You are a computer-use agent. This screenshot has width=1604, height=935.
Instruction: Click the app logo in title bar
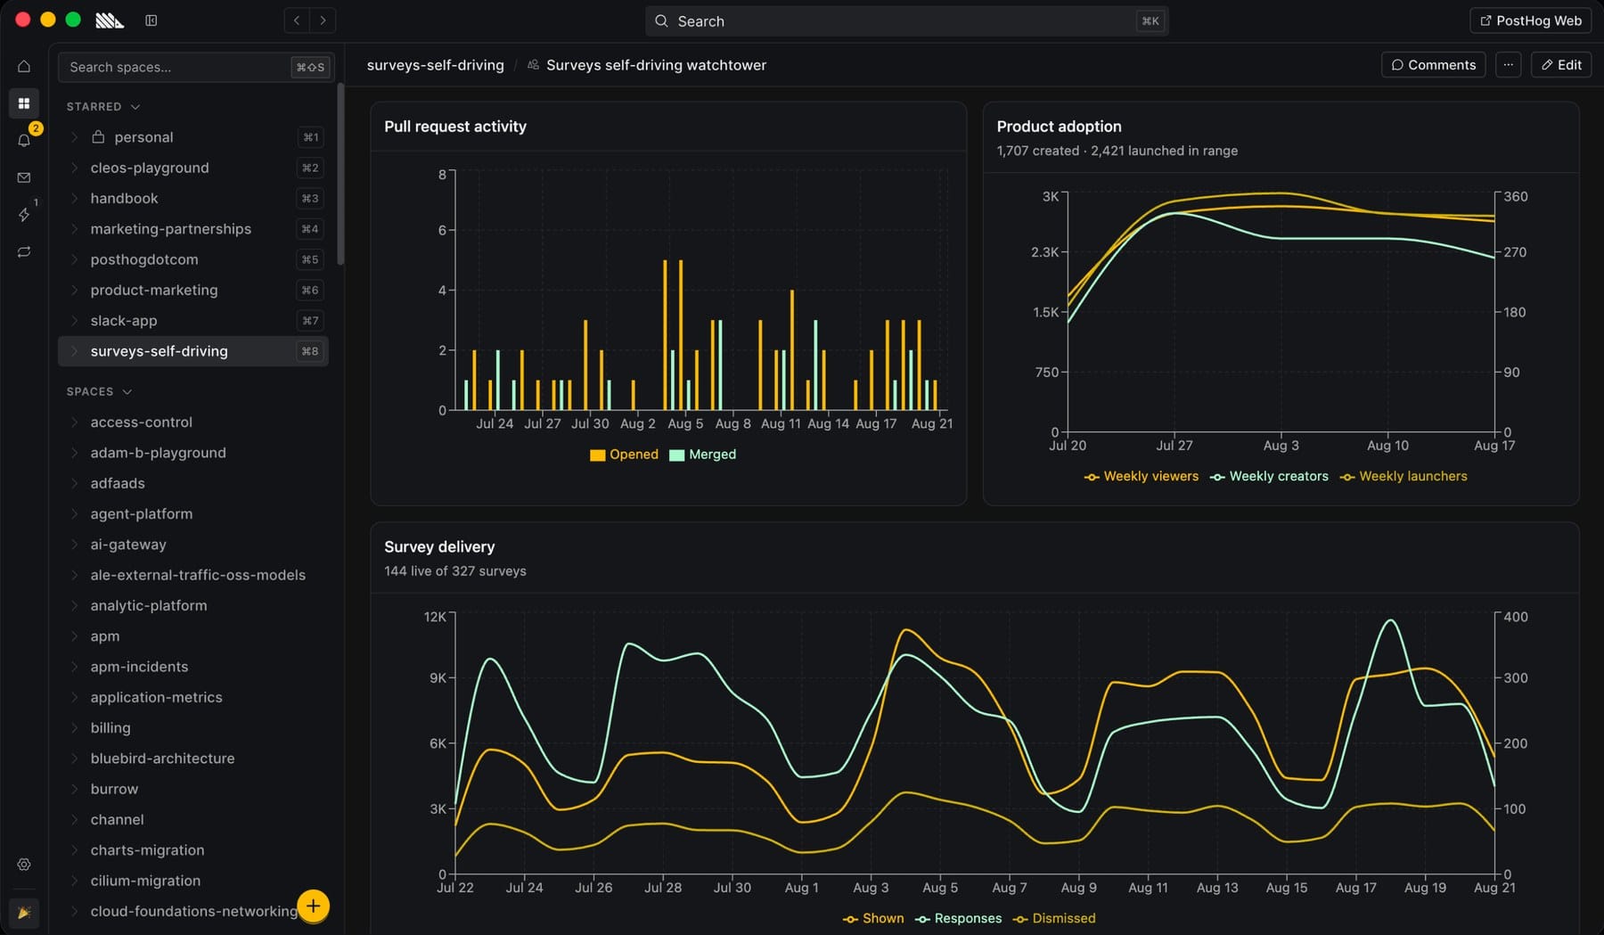[110, 21]
